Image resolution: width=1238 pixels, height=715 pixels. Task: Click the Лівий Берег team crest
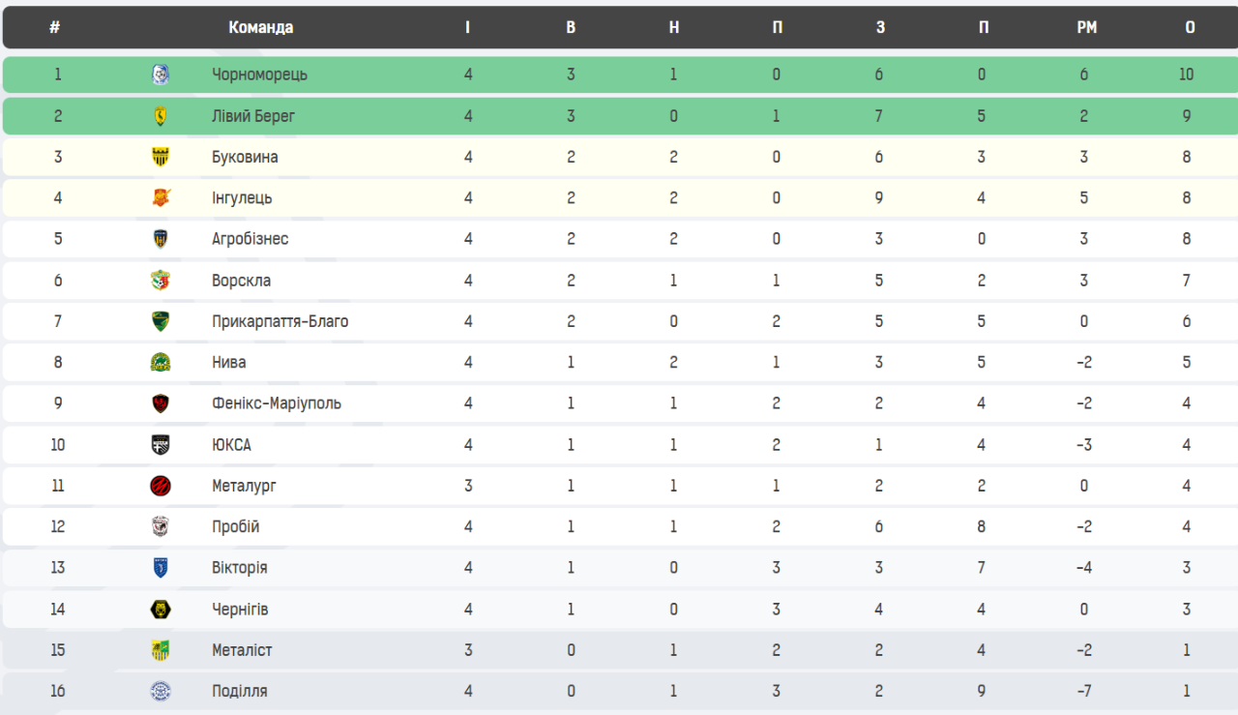161,116
